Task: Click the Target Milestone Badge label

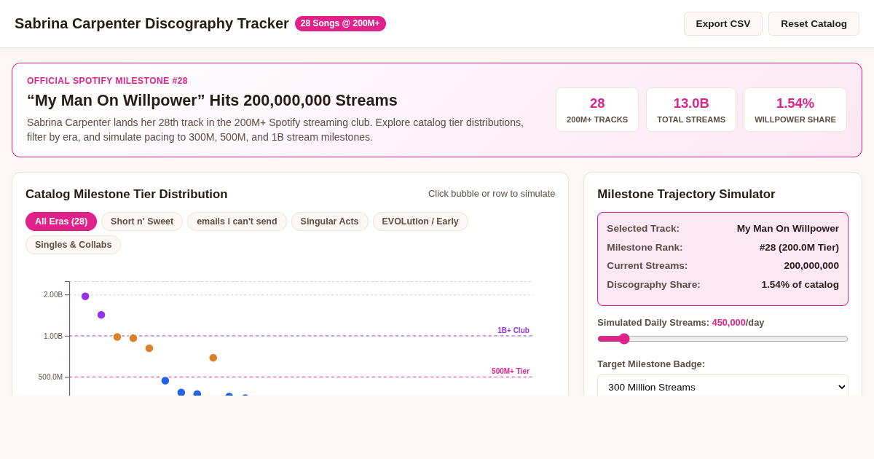Action: (x=651, y=364)
